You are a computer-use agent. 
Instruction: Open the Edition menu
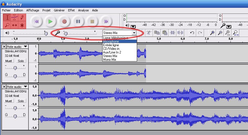18,10
